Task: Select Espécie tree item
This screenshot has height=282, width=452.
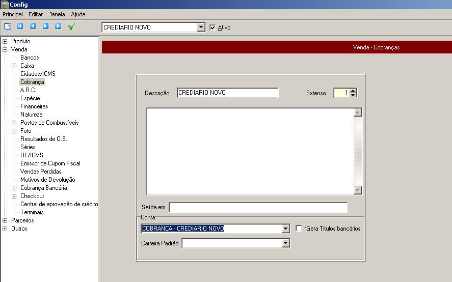Action: point(30,98)
